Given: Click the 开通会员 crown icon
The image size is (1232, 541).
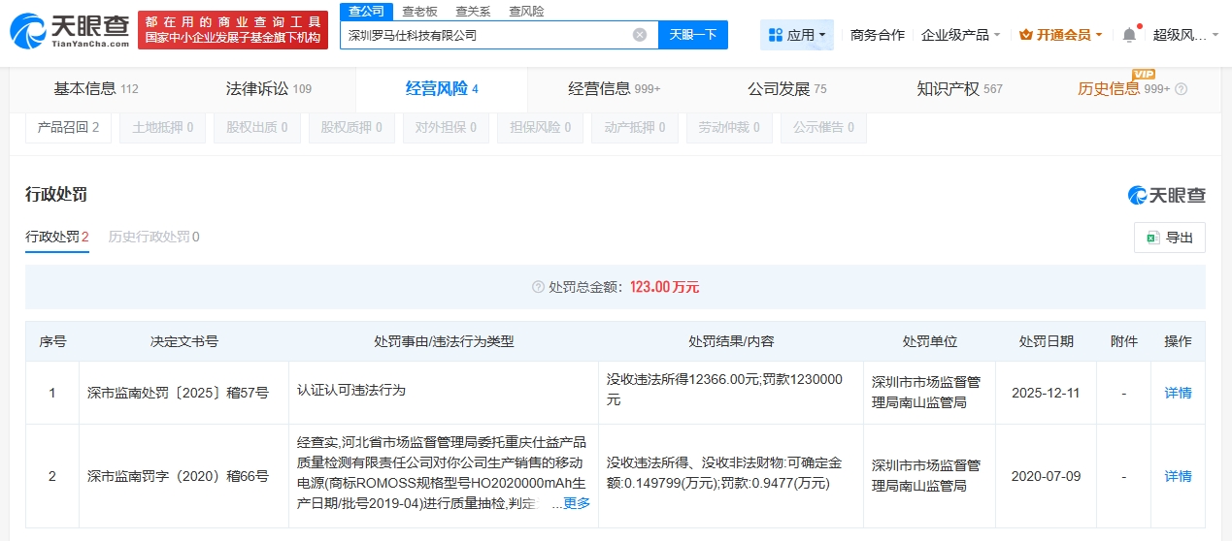Looking at the screenshot, I should (x=1026, y=35).
